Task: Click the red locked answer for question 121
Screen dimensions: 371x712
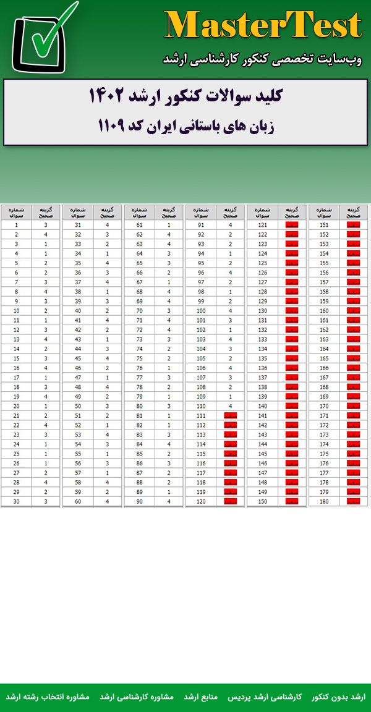Action: pyautogui.click(x=292, y=226)
